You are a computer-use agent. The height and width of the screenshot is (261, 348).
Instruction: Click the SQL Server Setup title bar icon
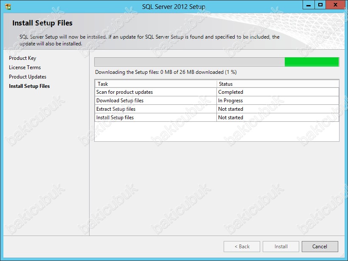8,6
